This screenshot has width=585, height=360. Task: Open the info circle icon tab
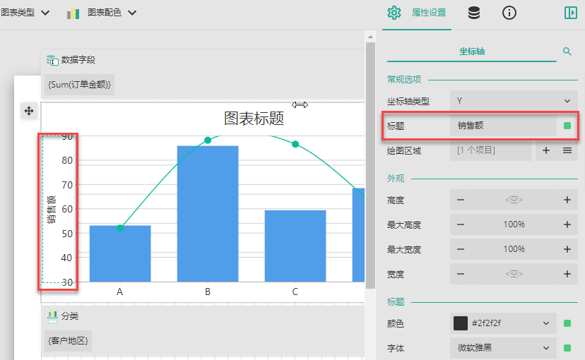(x=509, y=13)
